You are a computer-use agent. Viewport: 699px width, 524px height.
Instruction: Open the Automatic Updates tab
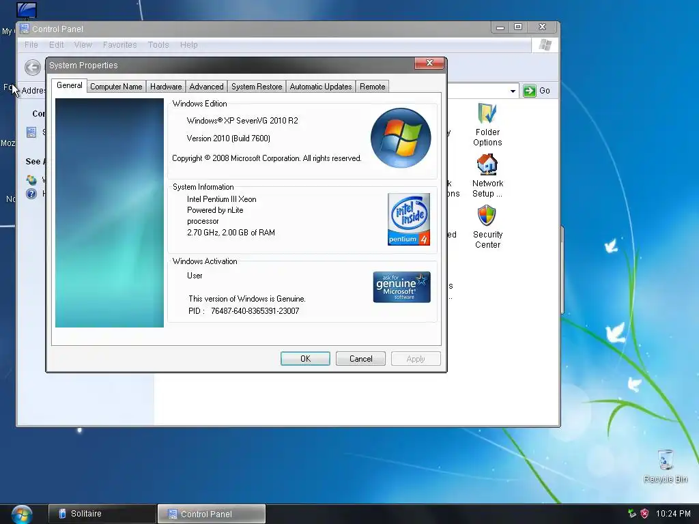pos(321,87)
